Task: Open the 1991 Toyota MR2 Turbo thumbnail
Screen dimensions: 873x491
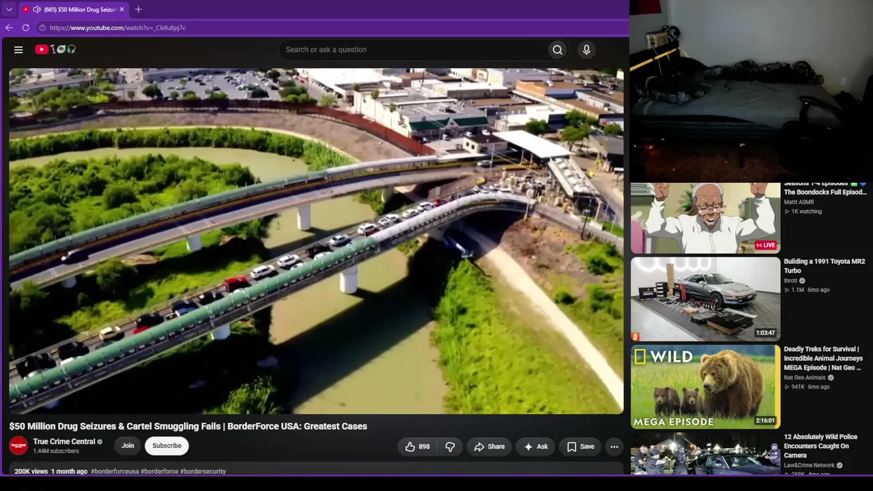Action: point(705,299)
